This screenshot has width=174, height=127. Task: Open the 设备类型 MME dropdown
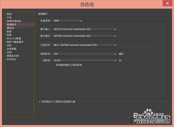click(x=68, y=21)
